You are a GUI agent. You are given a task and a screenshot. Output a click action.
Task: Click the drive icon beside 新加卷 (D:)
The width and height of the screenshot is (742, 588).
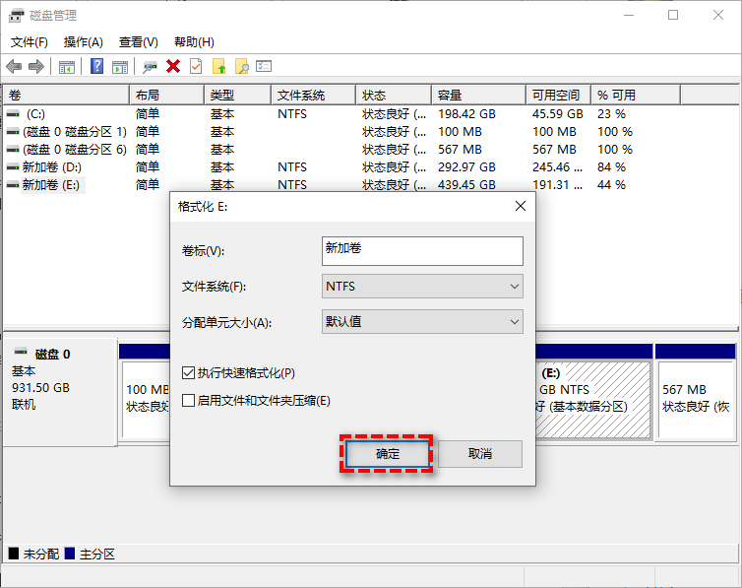click(13, 167)
